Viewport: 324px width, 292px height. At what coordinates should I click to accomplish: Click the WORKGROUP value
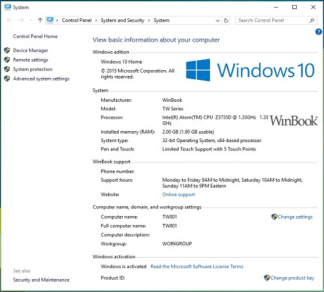[177, 244]
